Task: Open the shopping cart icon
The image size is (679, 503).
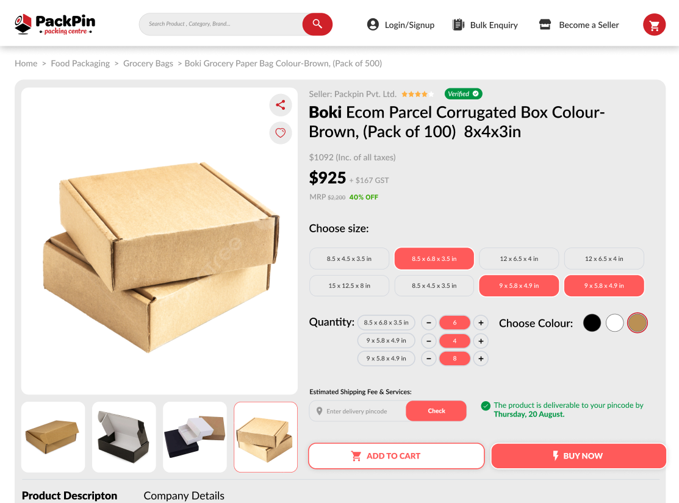Action: 654,24
